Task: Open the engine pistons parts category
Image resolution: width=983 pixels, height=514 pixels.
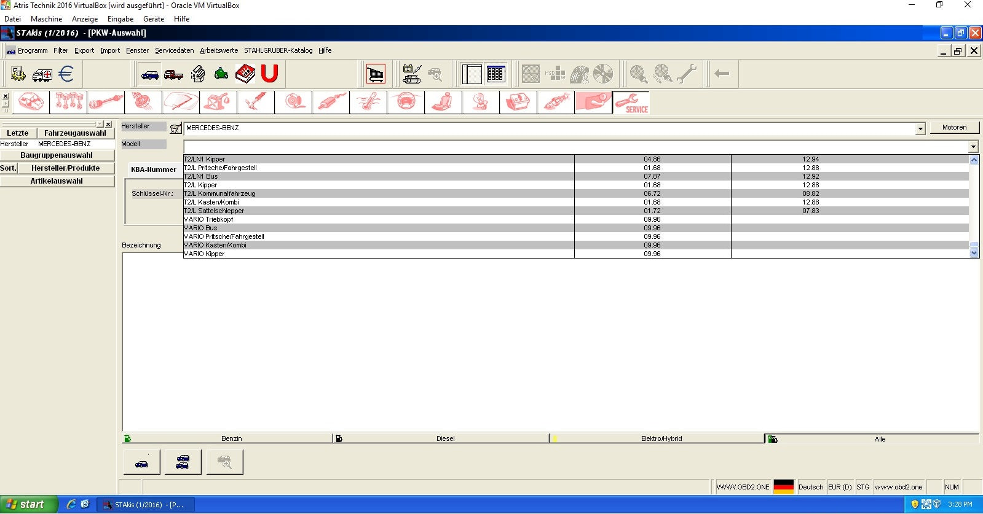Action: click(68, 102)
